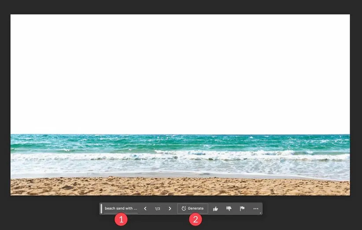The width and height of the screenshot is (362, 230).
Task: Advance to the next generated variation
Action: click(x=170, y=208)
